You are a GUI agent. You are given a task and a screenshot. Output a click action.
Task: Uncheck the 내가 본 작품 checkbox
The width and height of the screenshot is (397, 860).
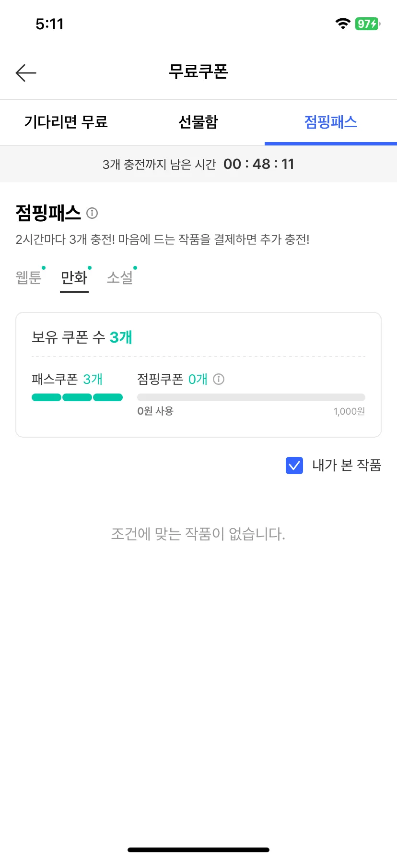294,466
